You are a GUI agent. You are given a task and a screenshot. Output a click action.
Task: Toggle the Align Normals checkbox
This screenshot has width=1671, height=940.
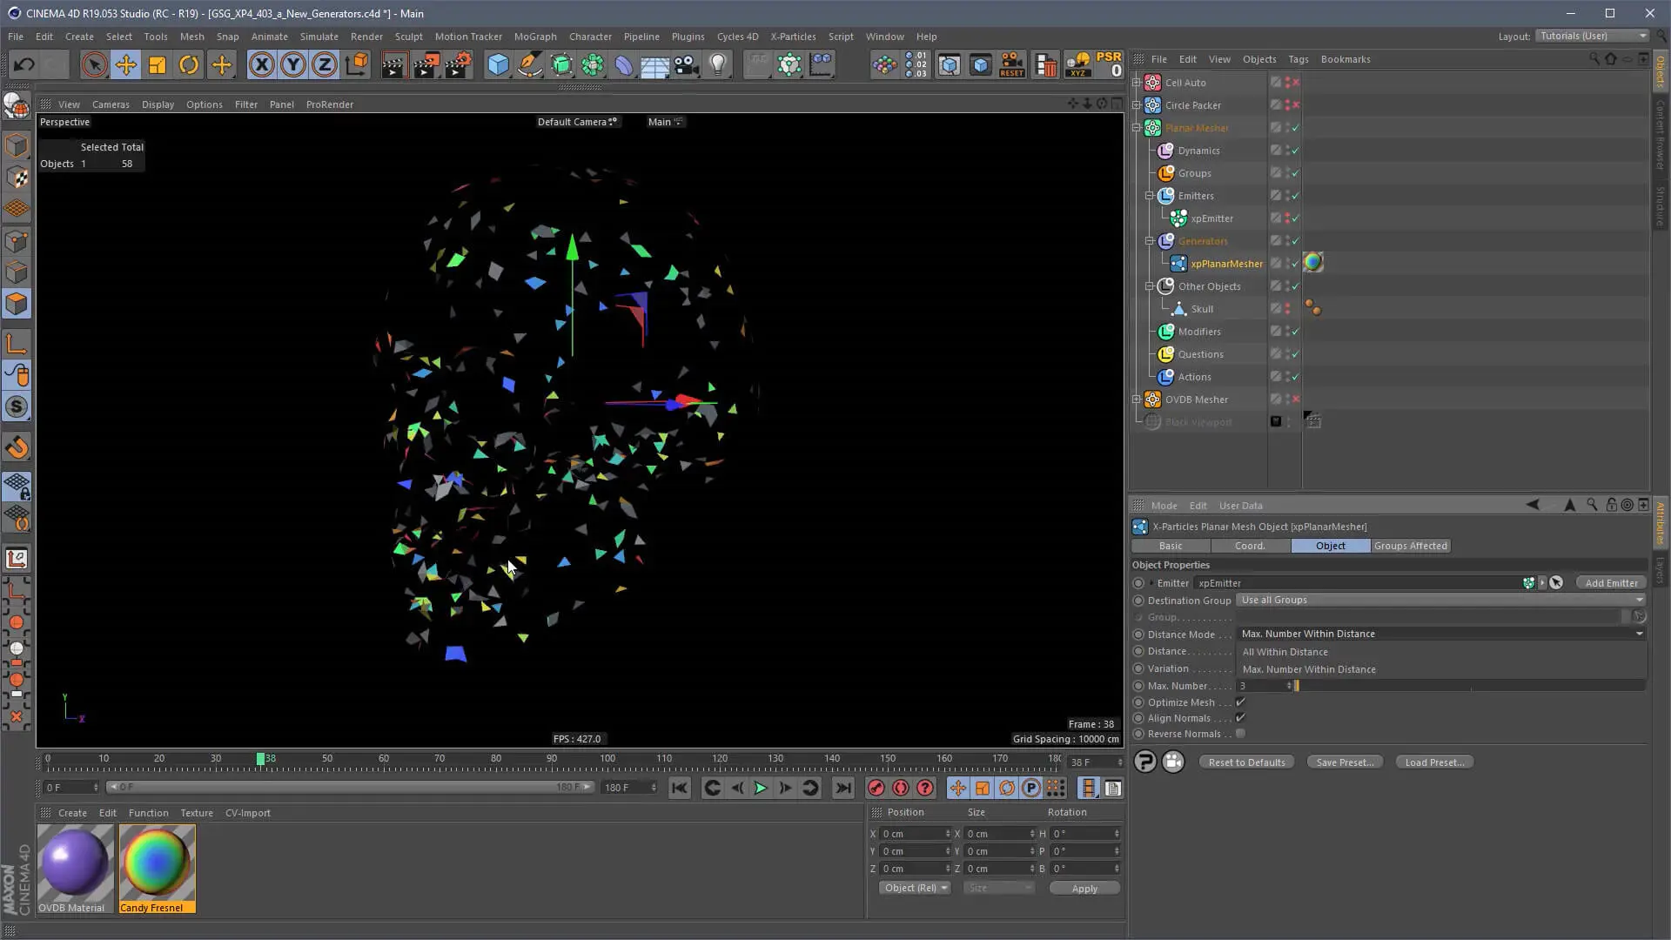click(1240, 718)
